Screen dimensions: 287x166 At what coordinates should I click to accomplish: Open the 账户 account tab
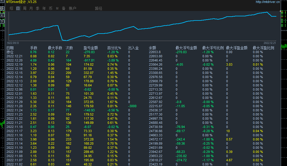[72, 8]
